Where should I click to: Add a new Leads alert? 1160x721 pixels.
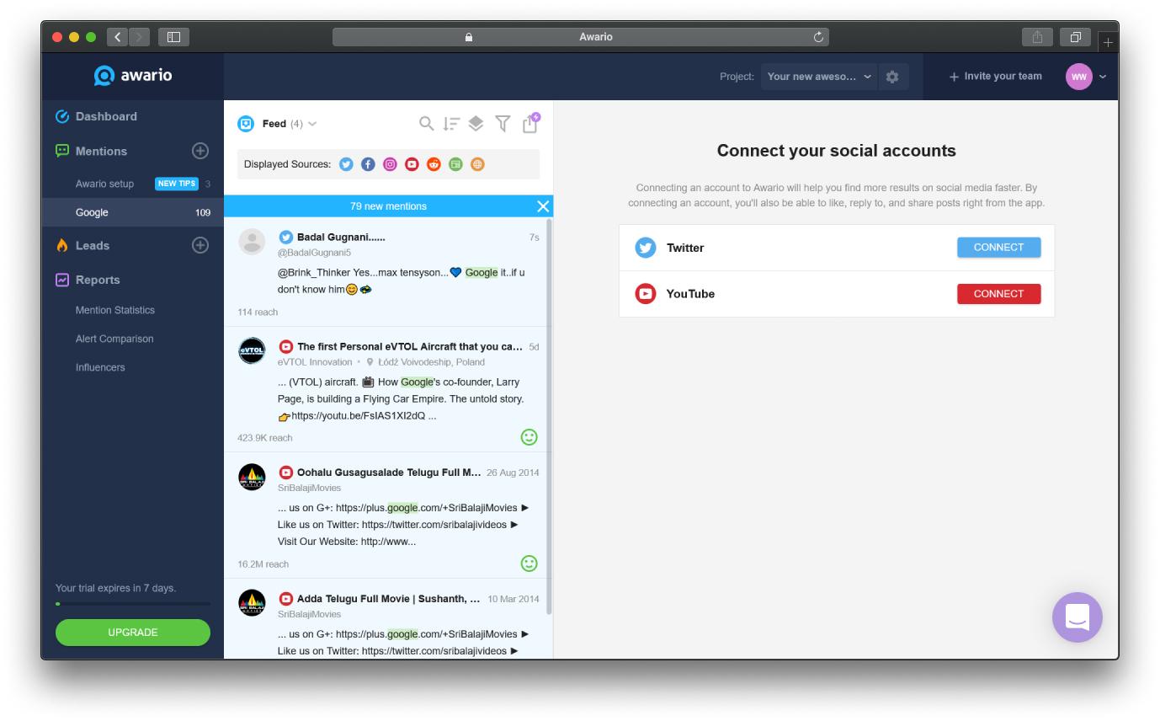tap(200, 245)
